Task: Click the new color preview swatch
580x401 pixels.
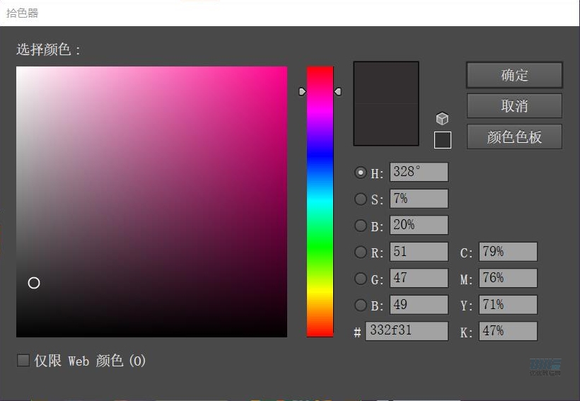Action: [x=386, y=83]
